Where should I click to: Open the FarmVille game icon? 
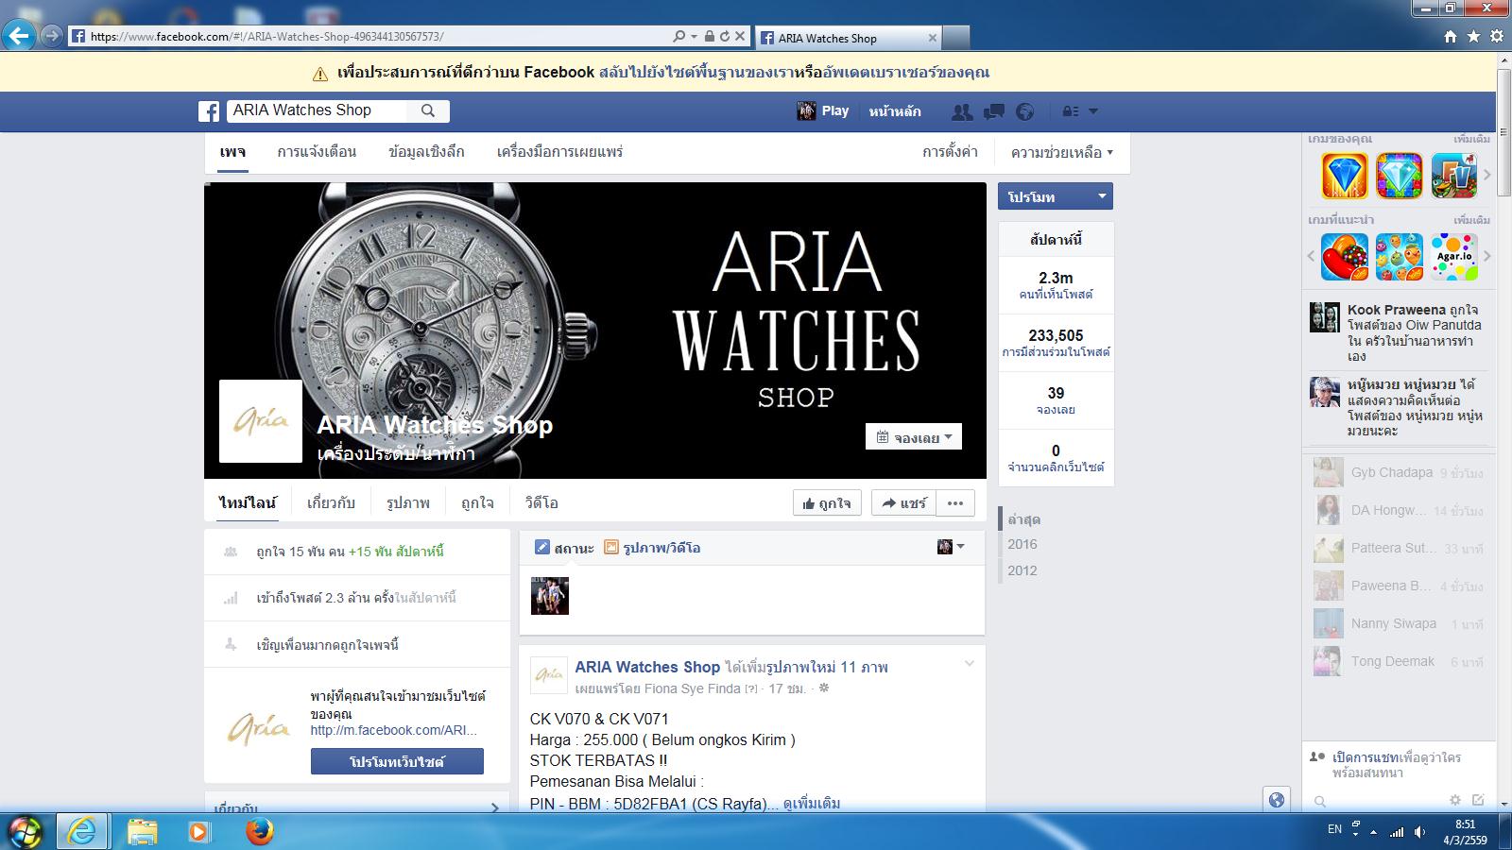[x=1454, y=175]
